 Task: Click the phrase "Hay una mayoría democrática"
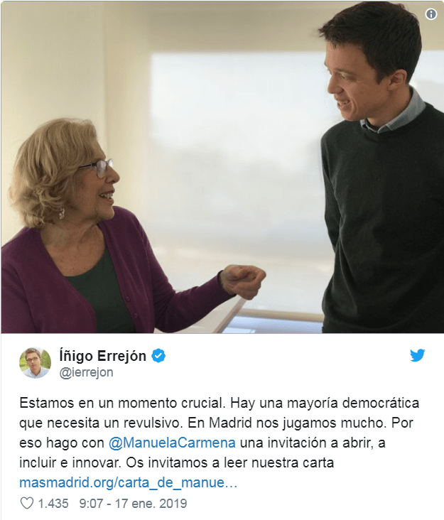(325, 403)
